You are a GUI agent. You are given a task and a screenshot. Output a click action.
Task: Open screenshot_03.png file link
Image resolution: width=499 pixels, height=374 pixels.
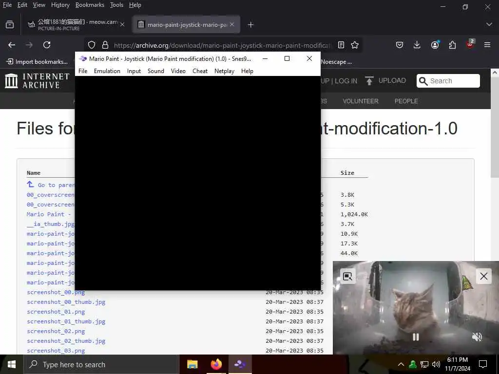pos(56,351)
